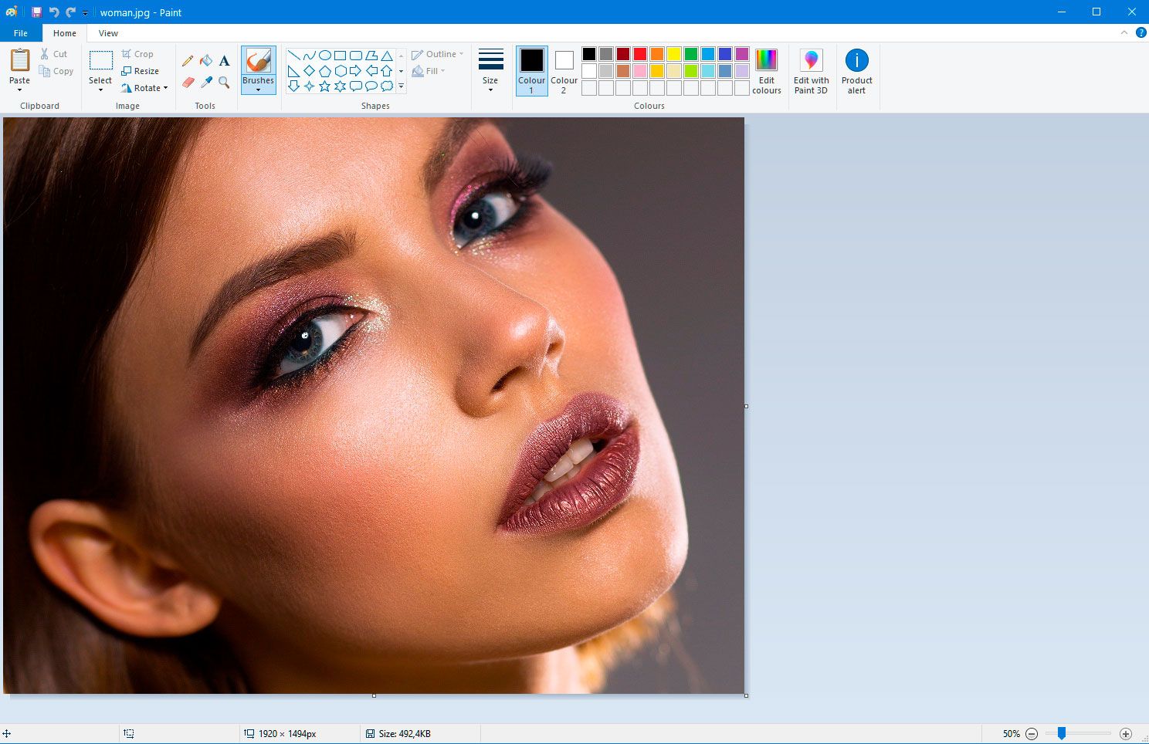Expand the Rotate options

pyautogui.click(x=165, y=88)
